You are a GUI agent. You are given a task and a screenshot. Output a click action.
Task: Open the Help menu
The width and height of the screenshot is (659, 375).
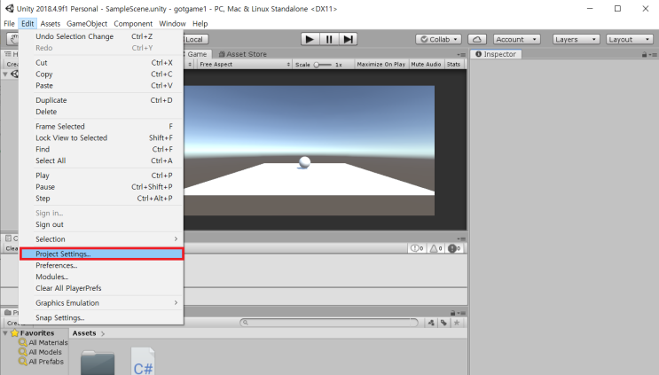(200, 24)
